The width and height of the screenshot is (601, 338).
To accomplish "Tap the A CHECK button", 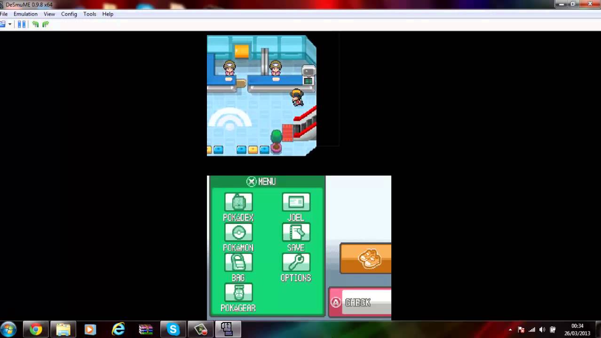I will tap(360, 302).
